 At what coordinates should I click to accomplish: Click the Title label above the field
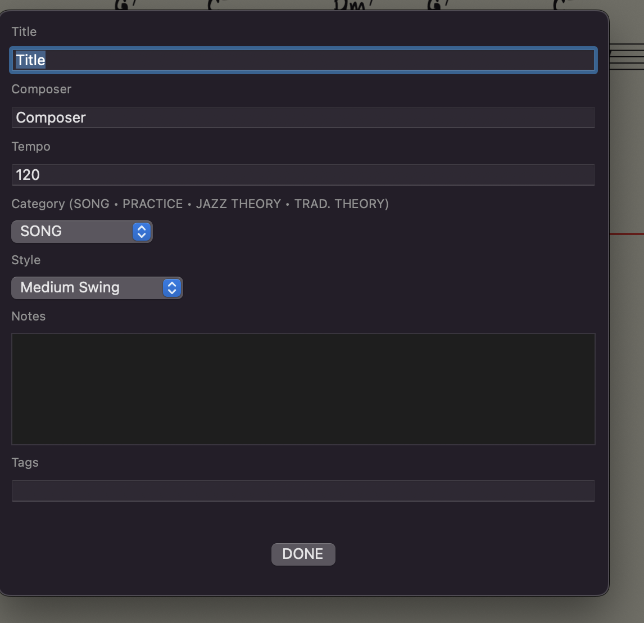point(24,32)
